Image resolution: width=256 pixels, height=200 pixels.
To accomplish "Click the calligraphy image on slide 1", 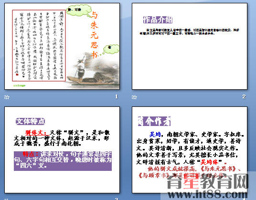I will 39,45.
